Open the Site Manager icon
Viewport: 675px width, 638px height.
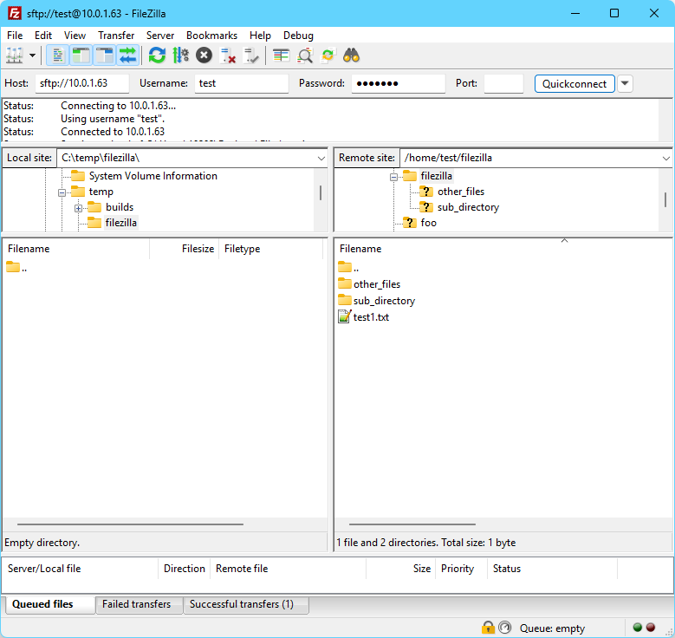[15, 55]
